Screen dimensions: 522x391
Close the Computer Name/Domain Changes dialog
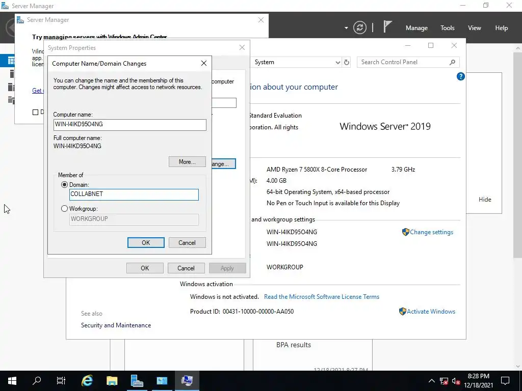point(204,63)
